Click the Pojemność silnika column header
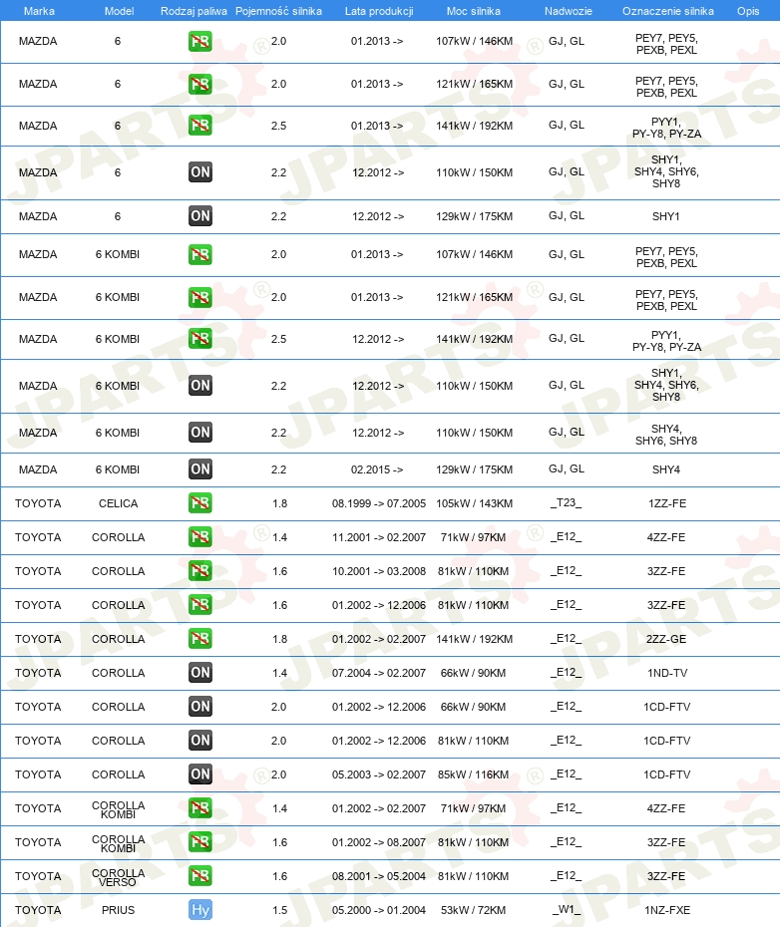Image resolution: width=780 pixels, height=927 pixels. pos(278,11)
